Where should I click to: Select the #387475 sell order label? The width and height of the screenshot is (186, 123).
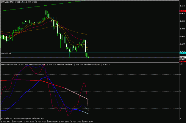(6, 53)
